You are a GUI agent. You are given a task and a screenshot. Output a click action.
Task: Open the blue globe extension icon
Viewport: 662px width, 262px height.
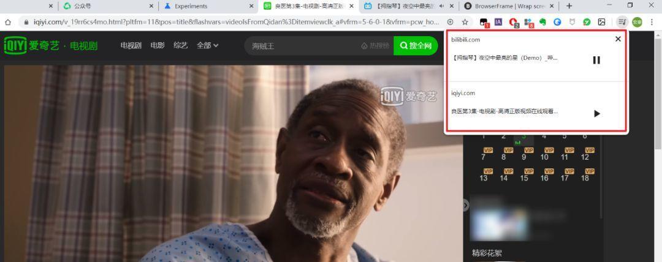(x=557, y=22)
